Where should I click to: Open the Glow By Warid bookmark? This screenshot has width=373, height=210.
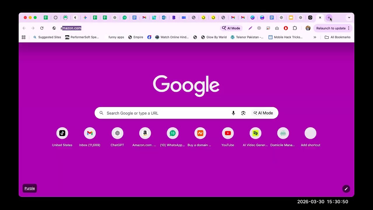[214, 37]
